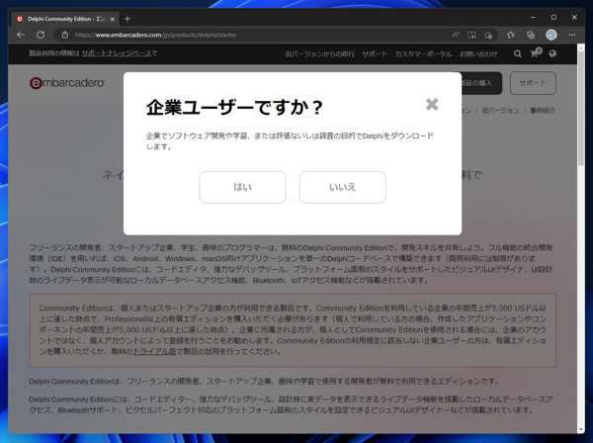Click the vertical scrollbar thumb
The width and height of the screenshot is (593, 443).
581,110
